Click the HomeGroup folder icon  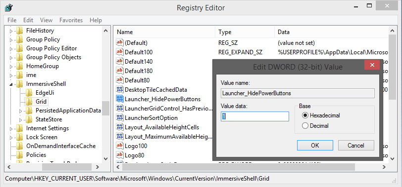pyautogui.click(x=19, y=67)
